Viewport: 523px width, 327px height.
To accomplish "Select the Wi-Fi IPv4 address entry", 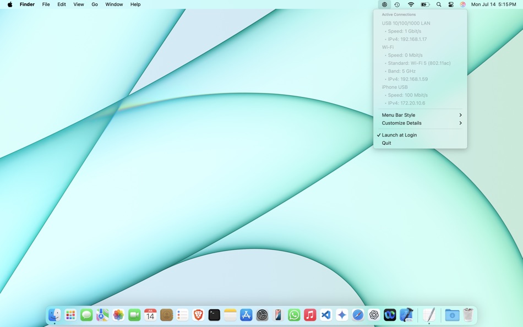I will pyautogui.click(x=408, y=79).
